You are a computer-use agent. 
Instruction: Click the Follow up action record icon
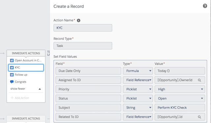click(x=12, y=75)
